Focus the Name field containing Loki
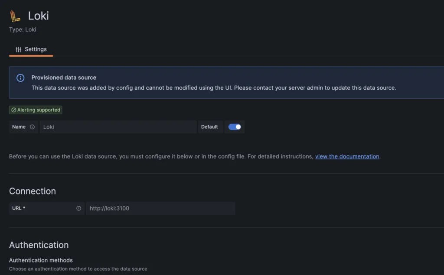The width and height of the screenshot is (444, 275). pyautogui.click(x=118, y=127)
